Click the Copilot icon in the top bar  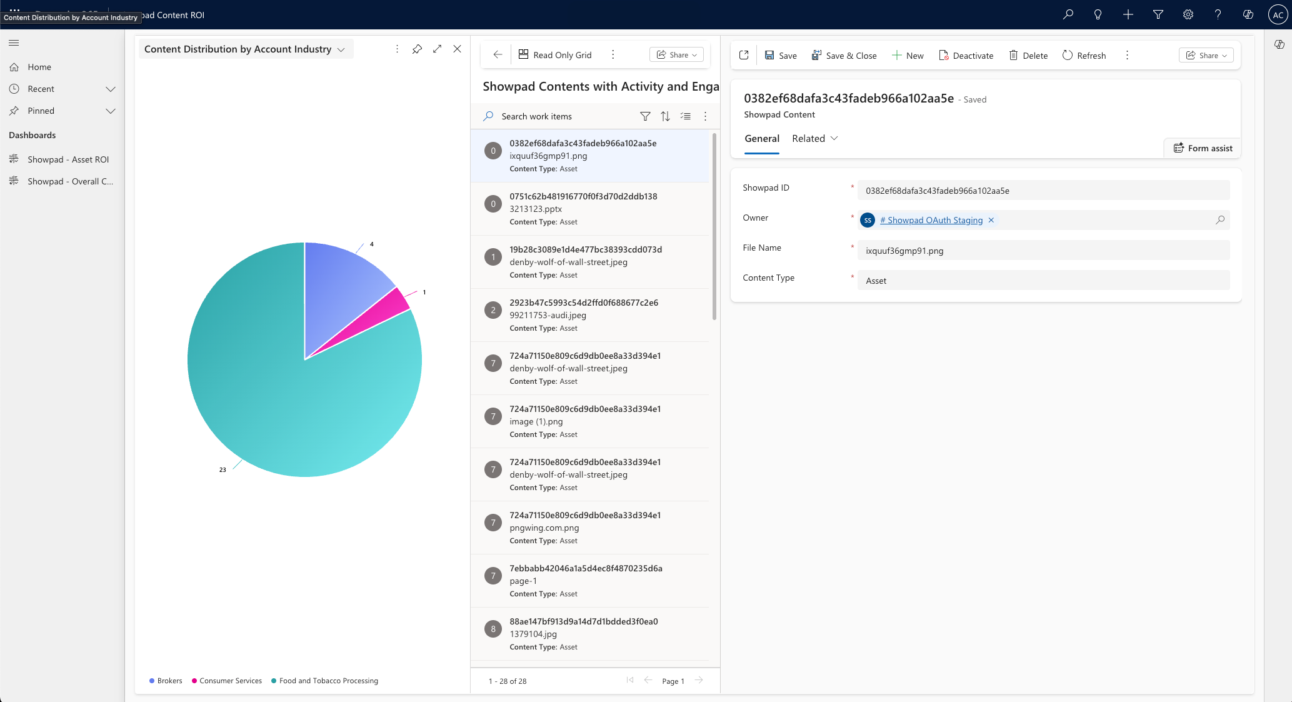(x=1248, y=14)
